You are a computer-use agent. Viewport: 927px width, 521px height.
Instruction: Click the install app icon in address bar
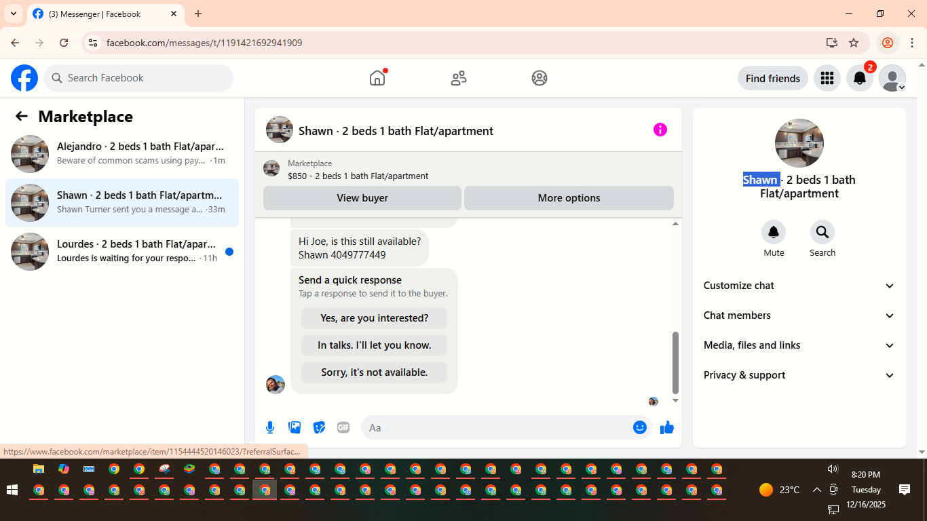[832, 43]
